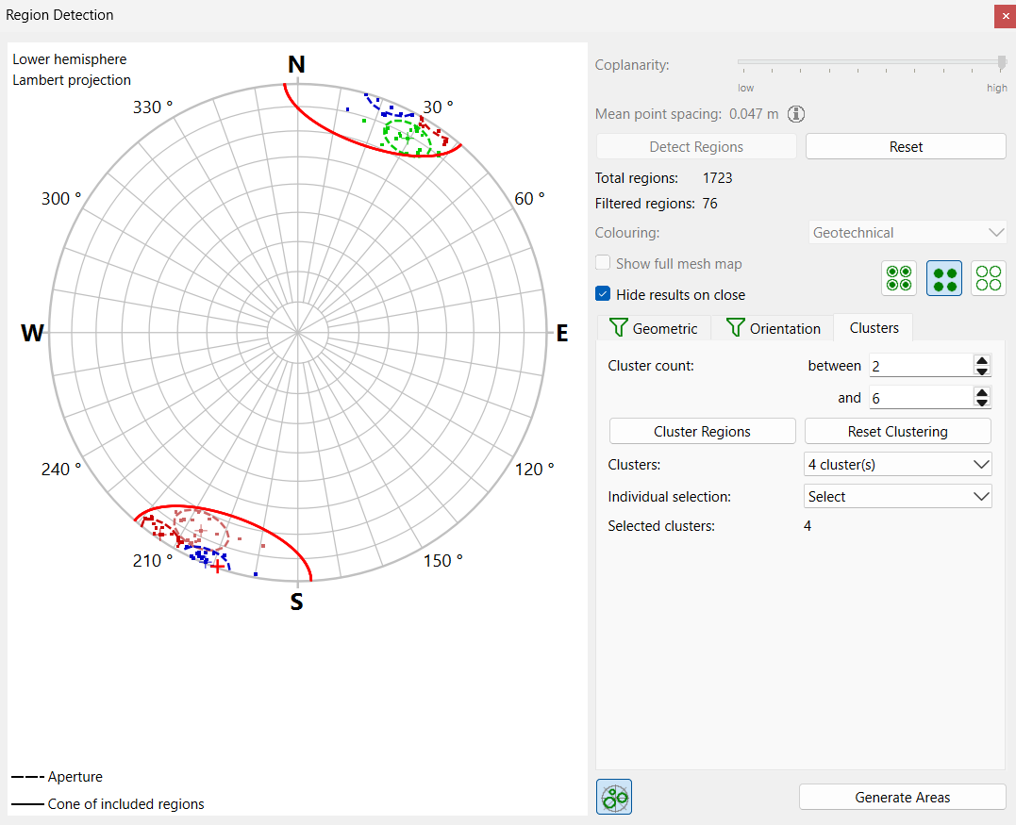Select the Clusters tab
The width and height of the screenshot is (1016, 825).
pos(874,328)
